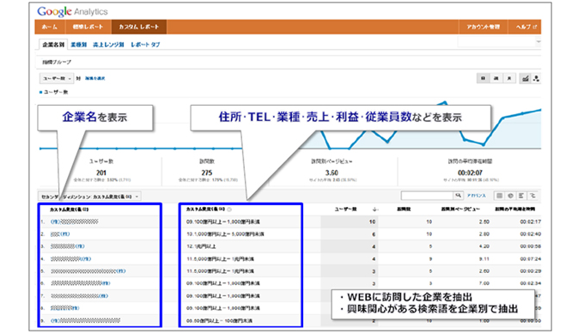
Task: Open the company link in row 7
Action: [79, 296]
